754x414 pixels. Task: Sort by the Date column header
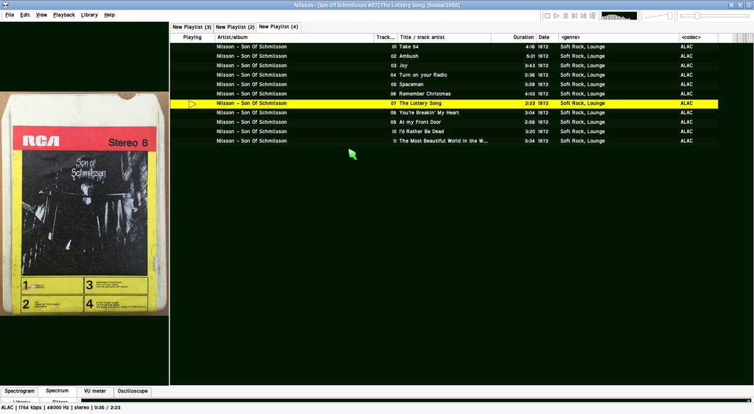pos(547,38)
